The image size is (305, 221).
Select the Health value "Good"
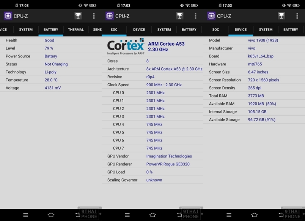tap(49, 40)
